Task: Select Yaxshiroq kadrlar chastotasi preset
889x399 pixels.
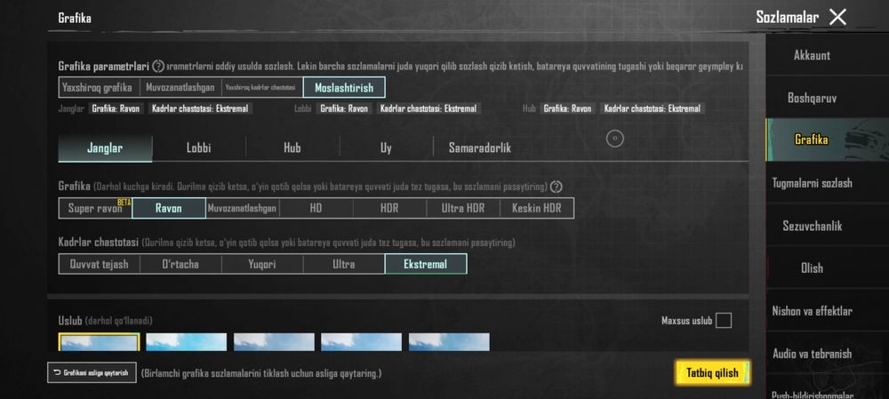Action: point(262,88)
